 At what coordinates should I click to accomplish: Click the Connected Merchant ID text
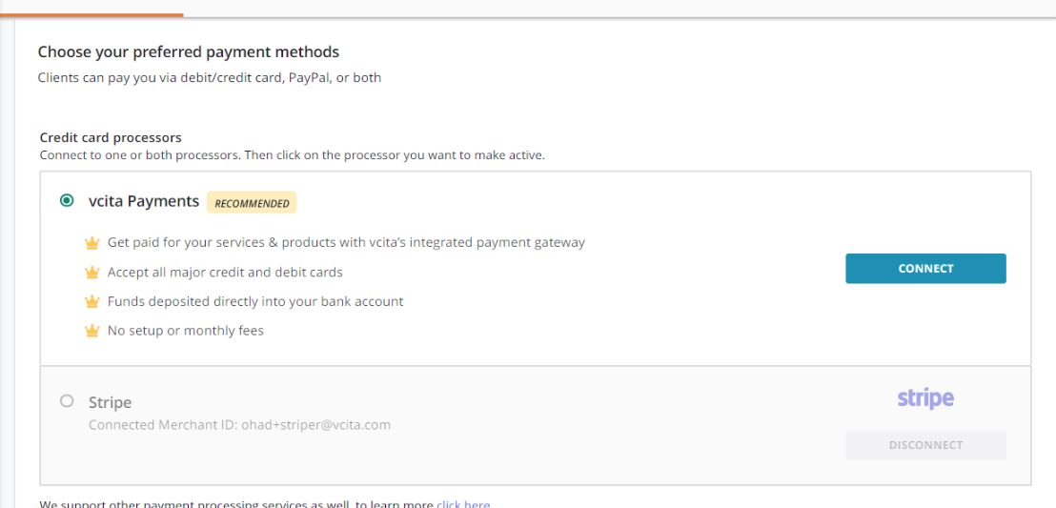[x=240, y=425]
